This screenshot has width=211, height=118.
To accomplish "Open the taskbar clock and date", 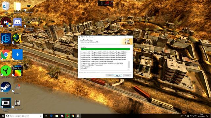I will (x=201, y=116).
